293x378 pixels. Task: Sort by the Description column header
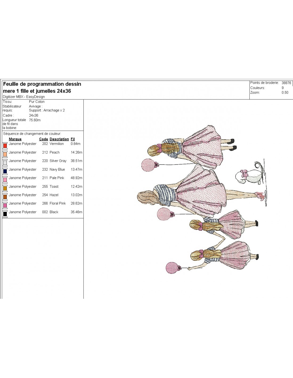click(x=59, y=139)
